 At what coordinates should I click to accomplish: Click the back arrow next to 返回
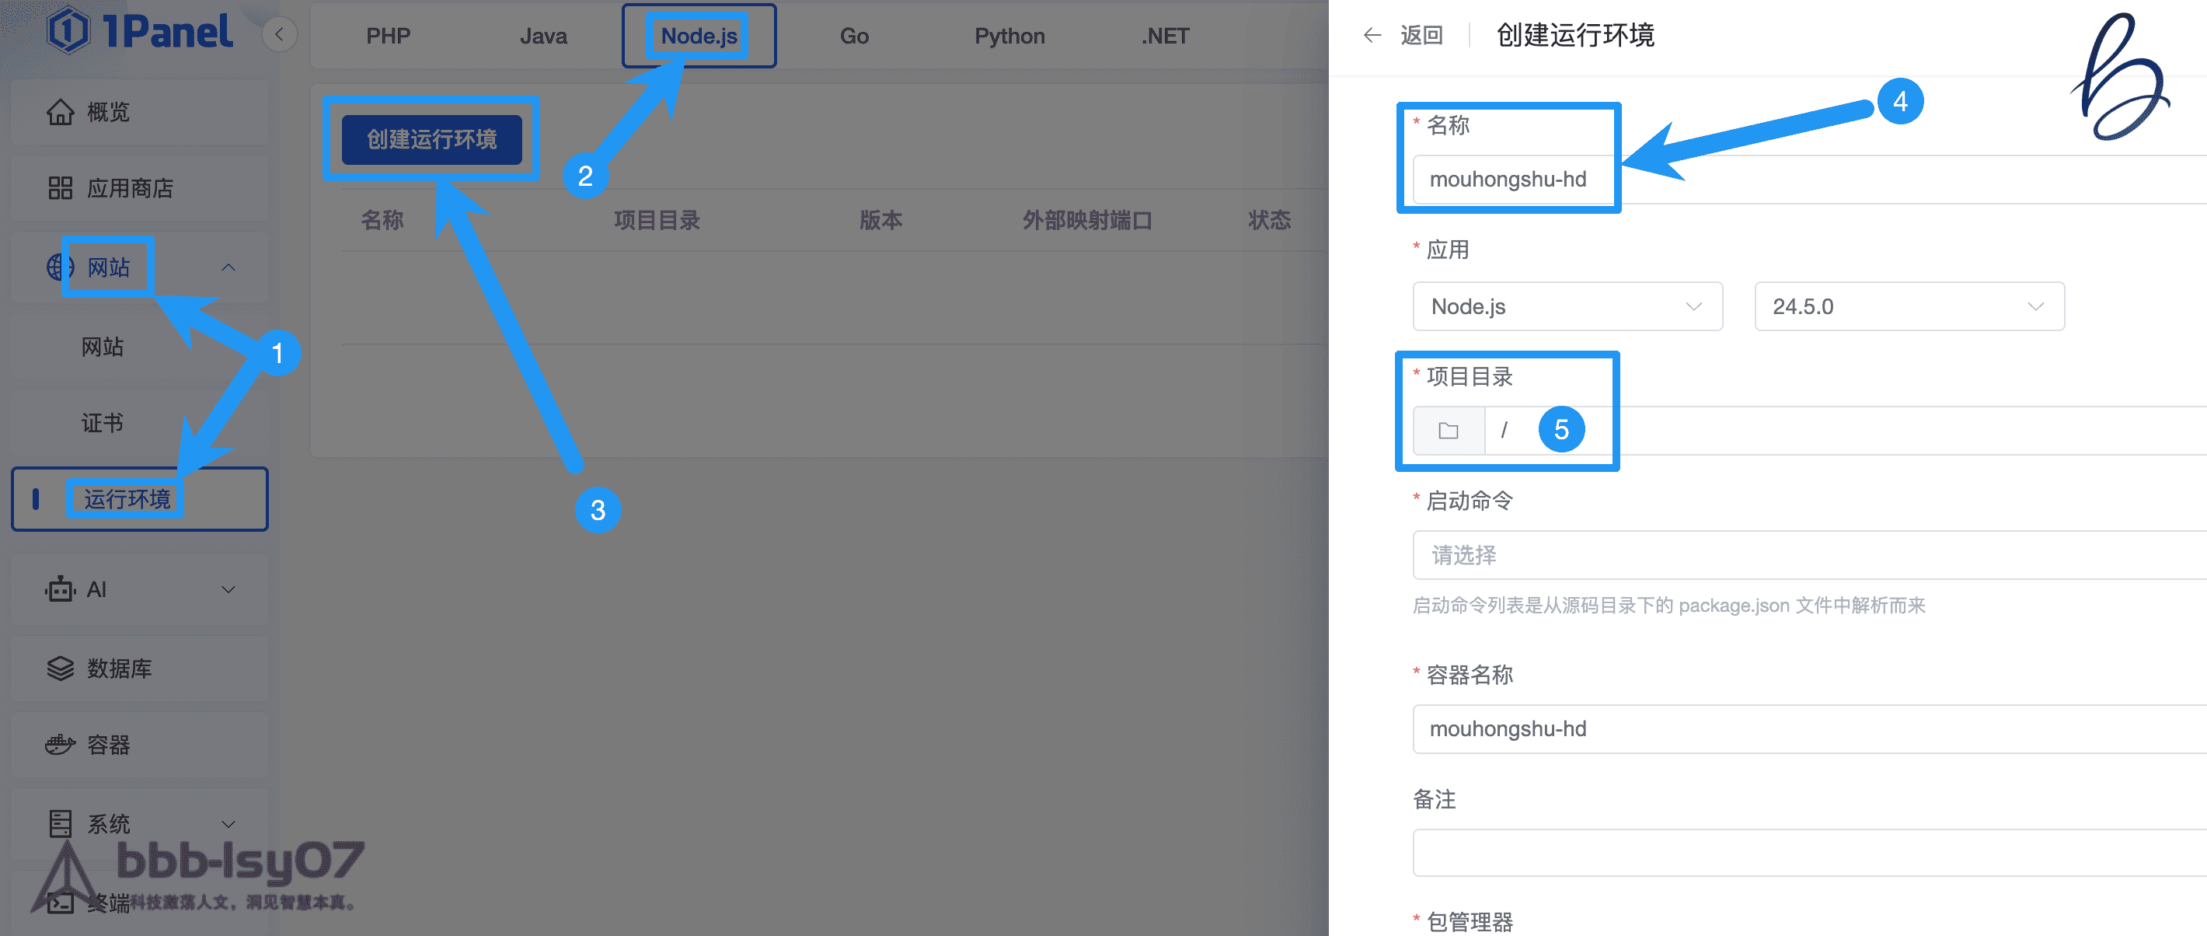point(1372,35)
